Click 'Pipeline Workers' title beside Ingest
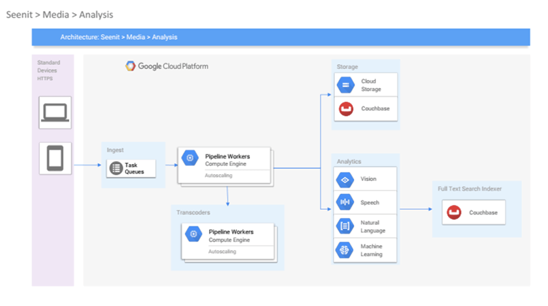 point(227,156)
